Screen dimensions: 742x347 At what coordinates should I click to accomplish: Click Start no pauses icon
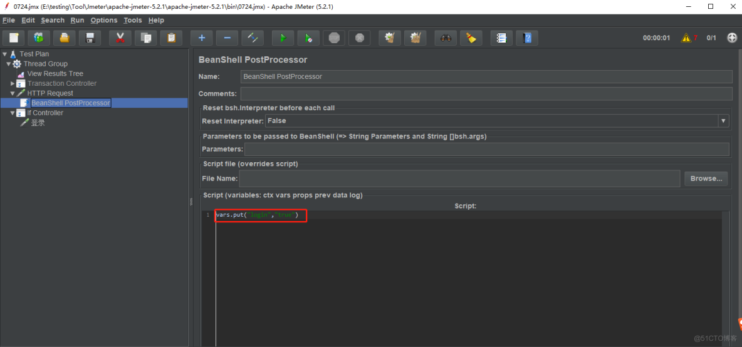308,38
